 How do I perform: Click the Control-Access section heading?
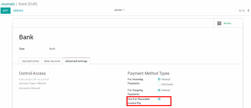pyautogui.click(x=32, y=73)
